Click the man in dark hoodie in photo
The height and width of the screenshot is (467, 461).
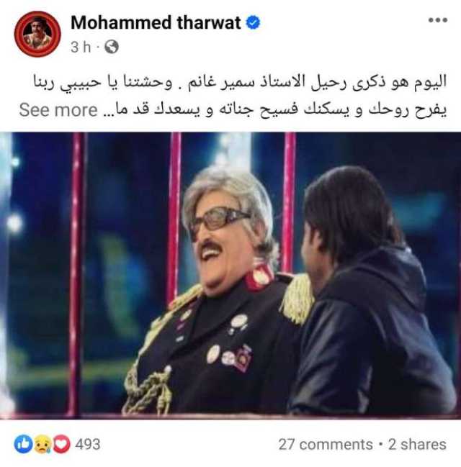(x=372, y=292)
